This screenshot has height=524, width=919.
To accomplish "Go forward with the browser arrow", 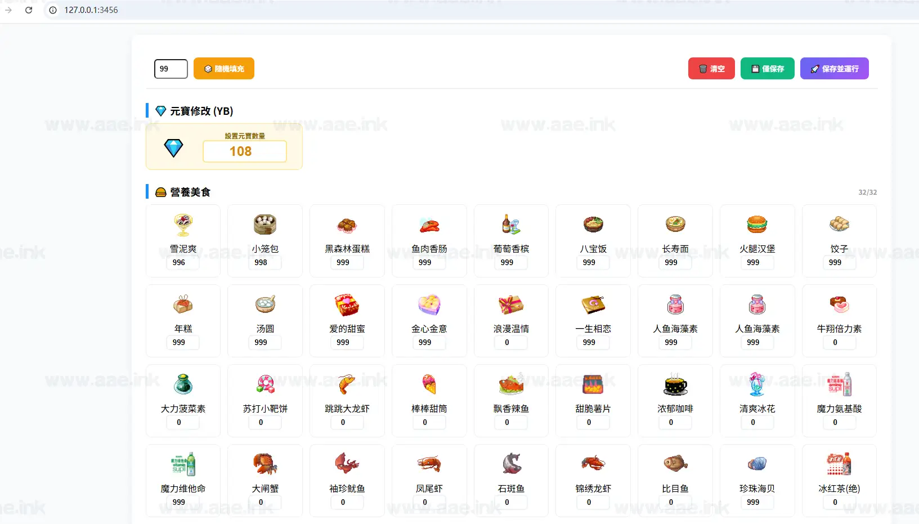I will pos(8,10).
